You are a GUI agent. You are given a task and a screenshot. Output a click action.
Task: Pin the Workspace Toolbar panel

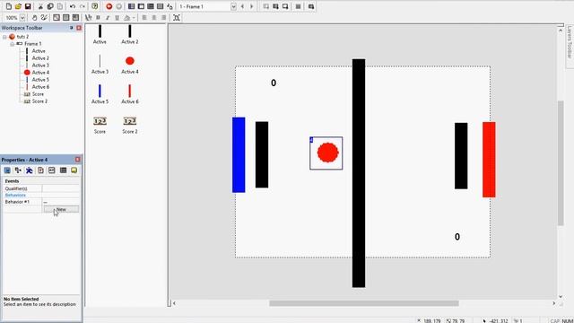click(x=72, y=28)
